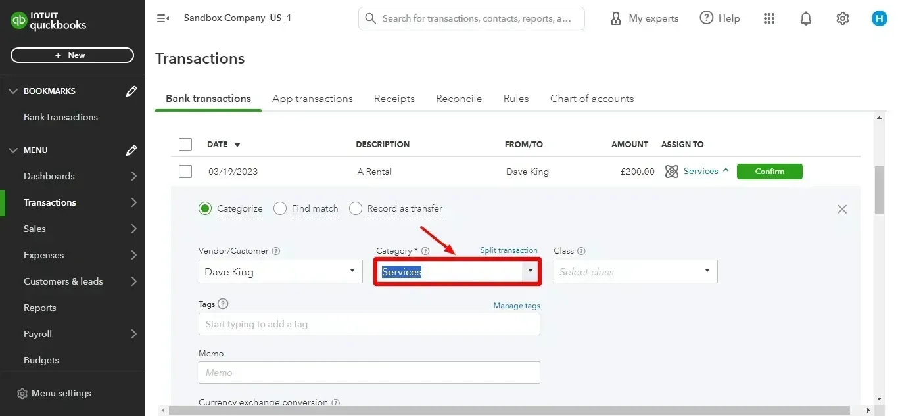This screenshot has height=416, width=898.
Task: Expand the Payroll submenu arrow
Action: (133, 334)
